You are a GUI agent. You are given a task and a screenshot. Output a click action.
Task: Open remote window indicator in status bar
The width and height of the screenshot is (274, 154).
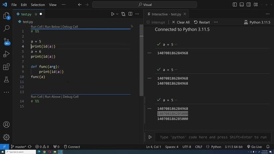4,147
